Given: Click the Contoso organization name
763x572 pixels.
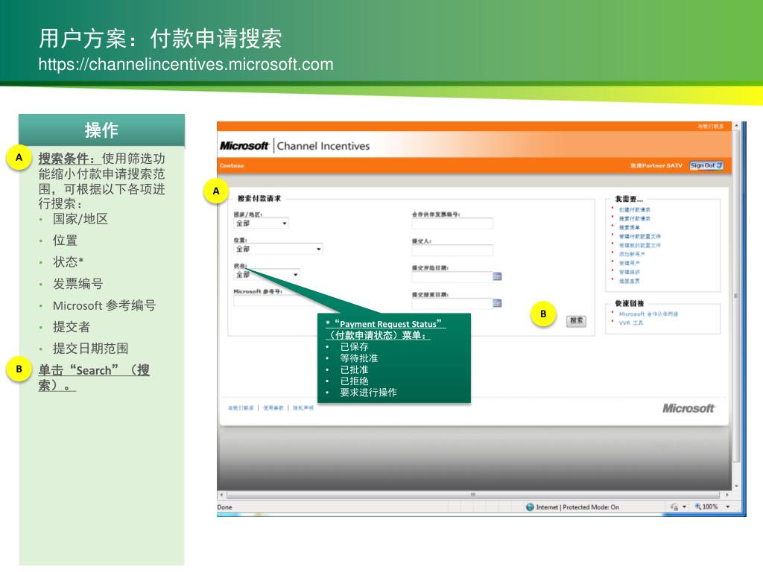Looking at the screenshot, I should click(x=232, y=166).
